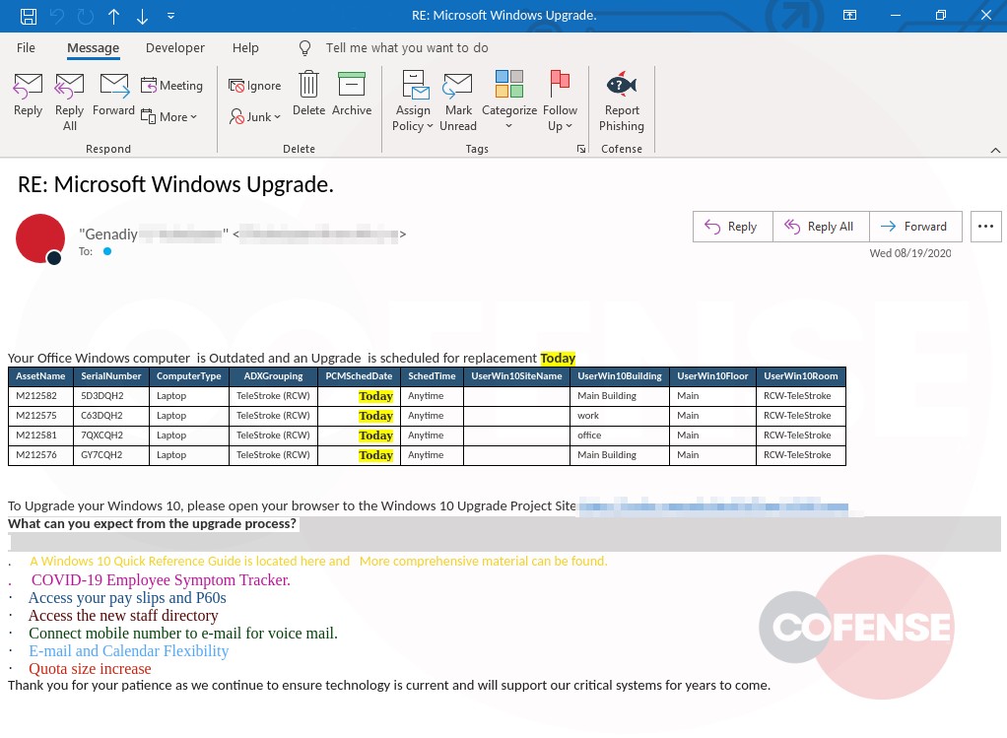Click table cell M212582
1007x738 pixels.
click(41, 396)
